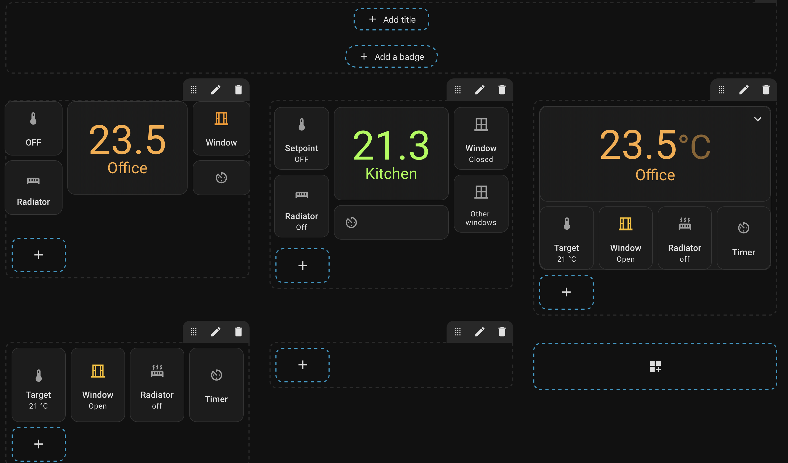Click Add a badge button
Image resolution: width=788 pixels, height=463 pixels.
[x=391, y=57]
